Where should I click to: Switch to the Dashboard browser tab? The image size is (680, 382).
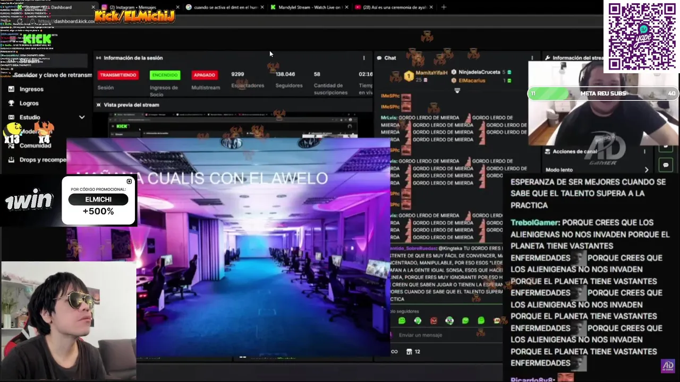58,7
